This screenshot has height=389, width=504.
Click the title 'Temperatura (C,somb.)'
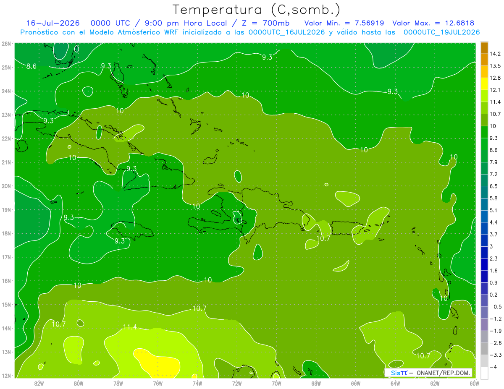click(x=257, y=10)
